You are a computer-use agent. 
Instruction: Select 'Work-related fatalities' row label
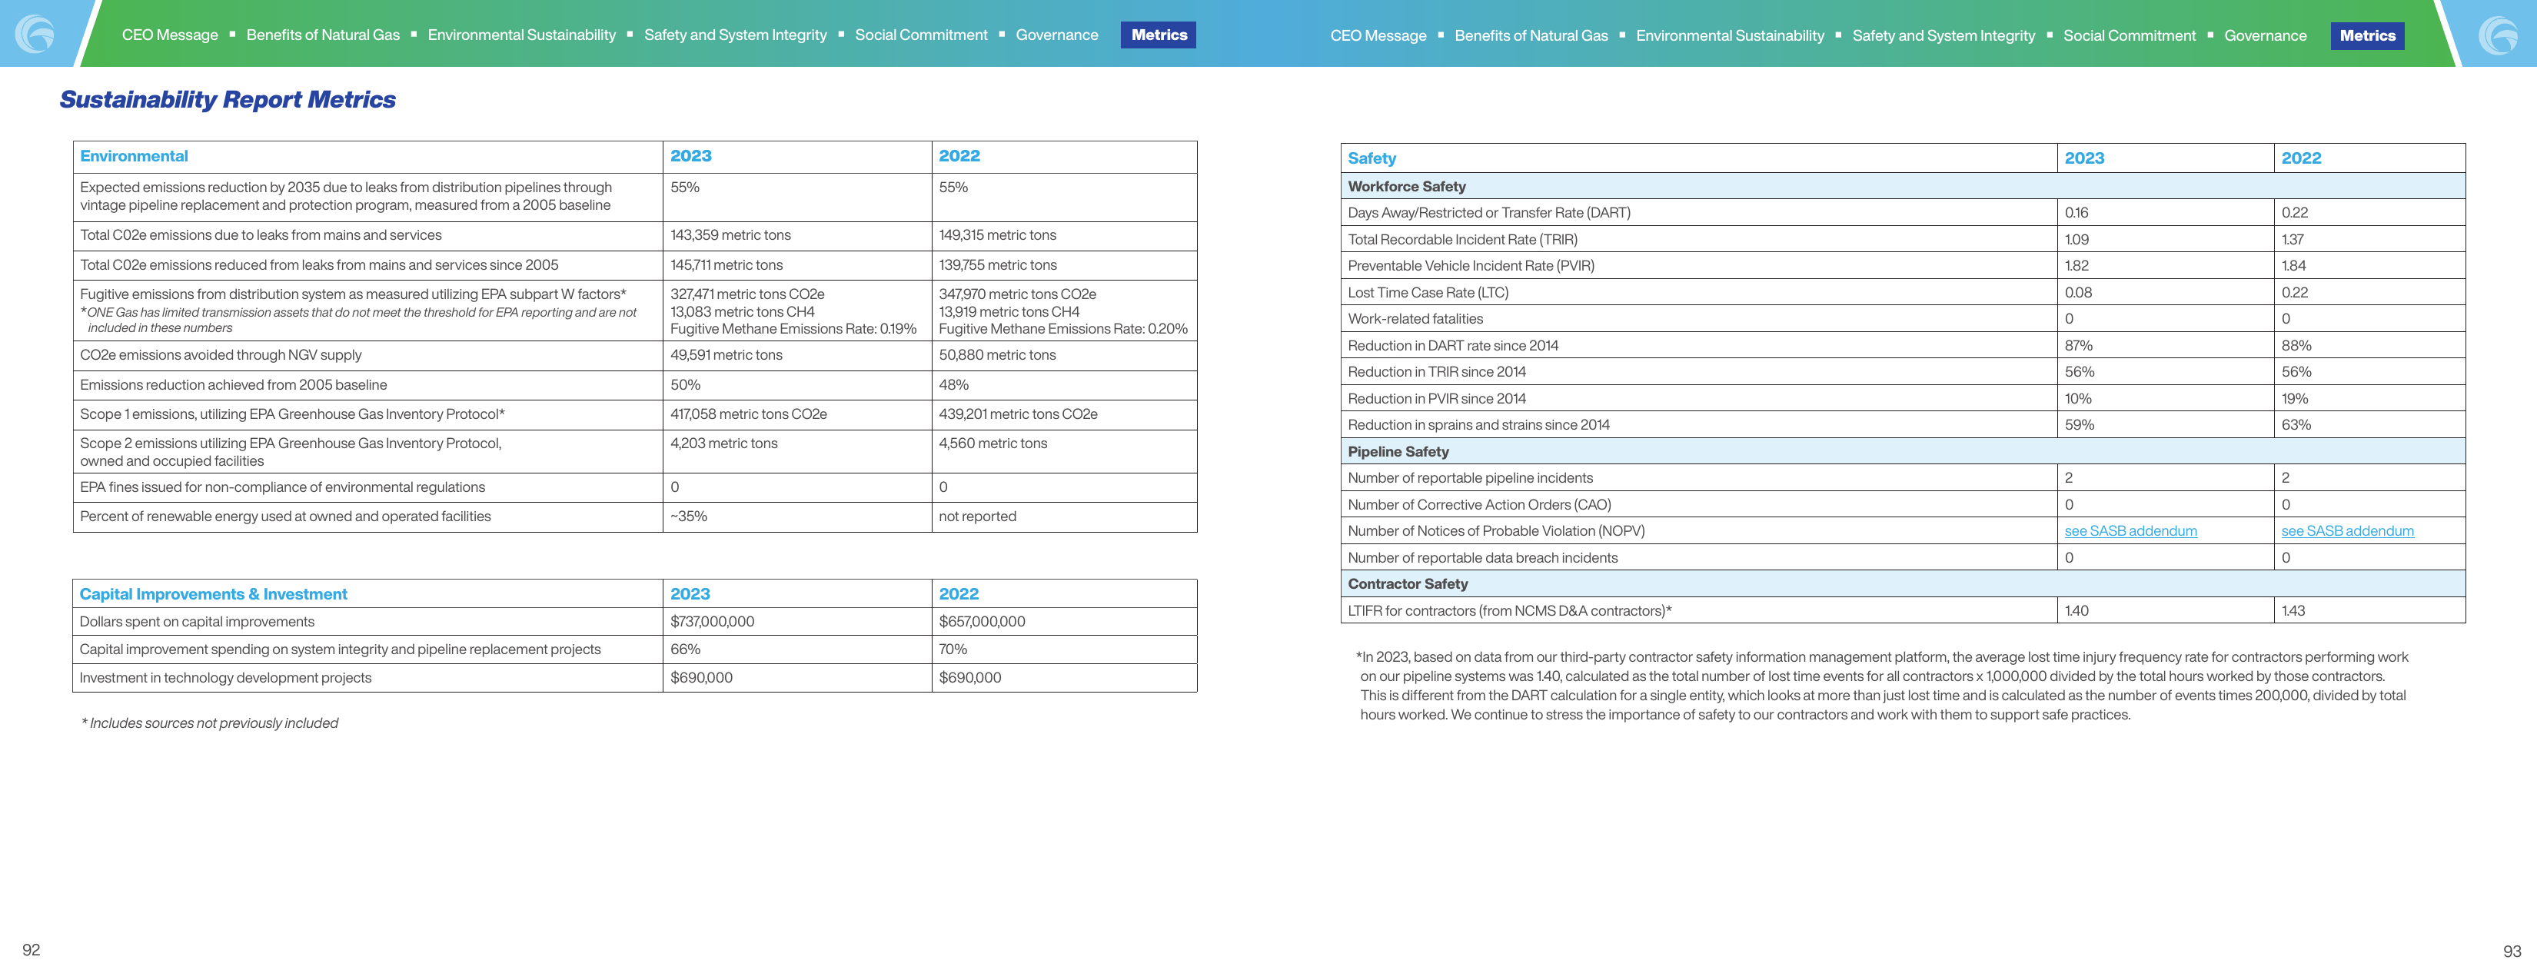coord(1415,319)
